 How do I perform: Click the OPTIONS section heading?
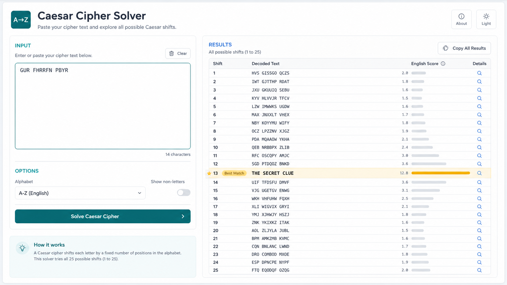[x=27, y=171]
